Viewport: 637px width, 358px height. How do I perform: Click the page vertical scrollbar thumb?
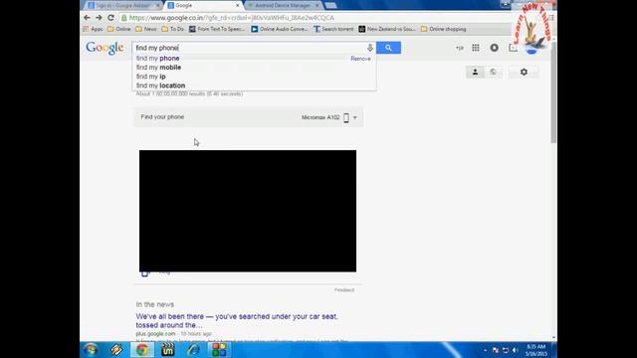[553, 91]
